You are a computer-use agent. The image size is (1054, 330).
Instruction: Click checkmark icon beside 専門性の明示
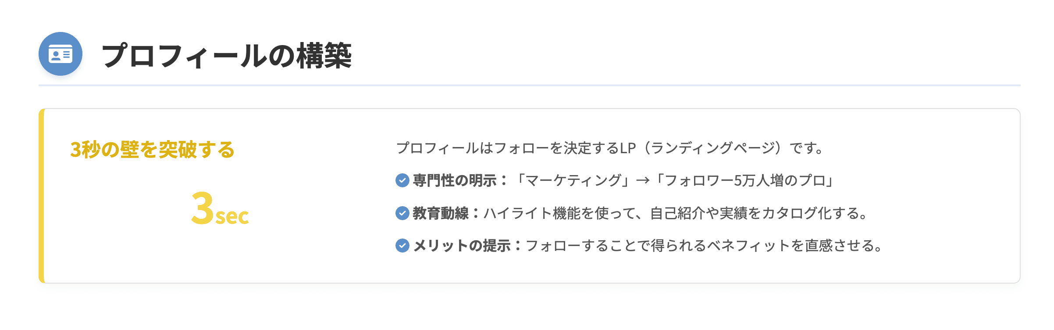coord(402,180)
